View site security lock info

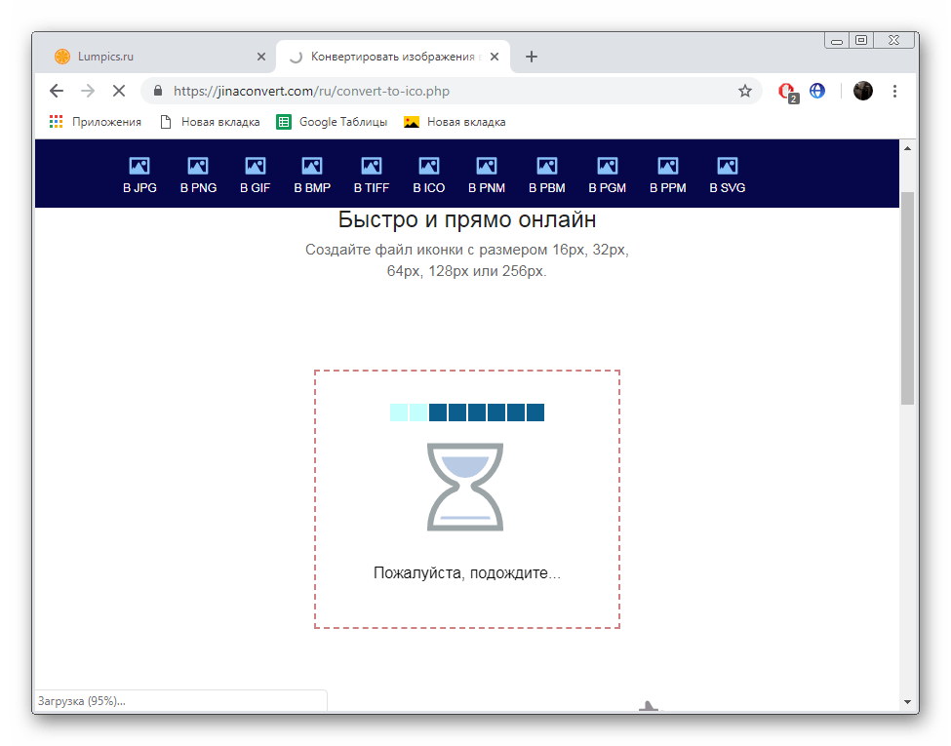click(x=158, y=91)
